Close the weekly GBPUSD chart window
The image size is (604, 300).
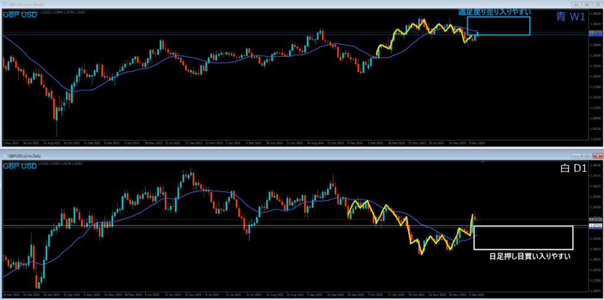point(597,5)
